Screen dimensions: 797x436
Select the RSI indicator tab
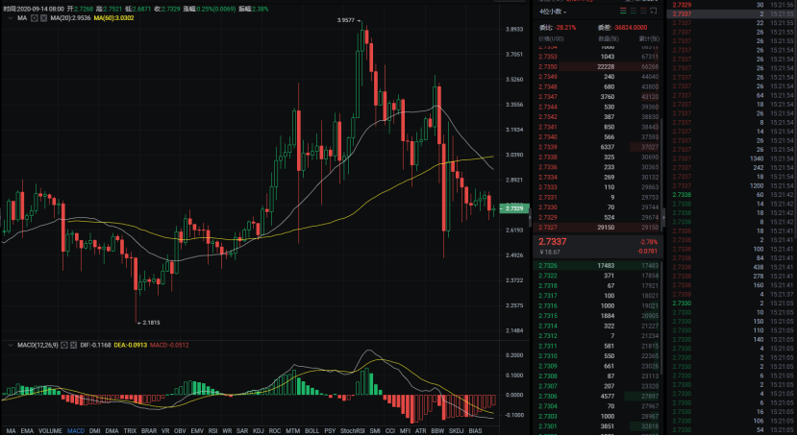click(x=213, y=431)
